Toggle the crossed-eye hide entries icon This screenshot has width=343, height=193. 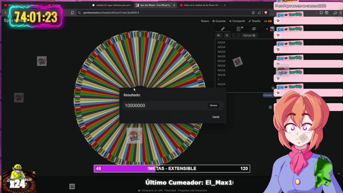click(254, 29)
